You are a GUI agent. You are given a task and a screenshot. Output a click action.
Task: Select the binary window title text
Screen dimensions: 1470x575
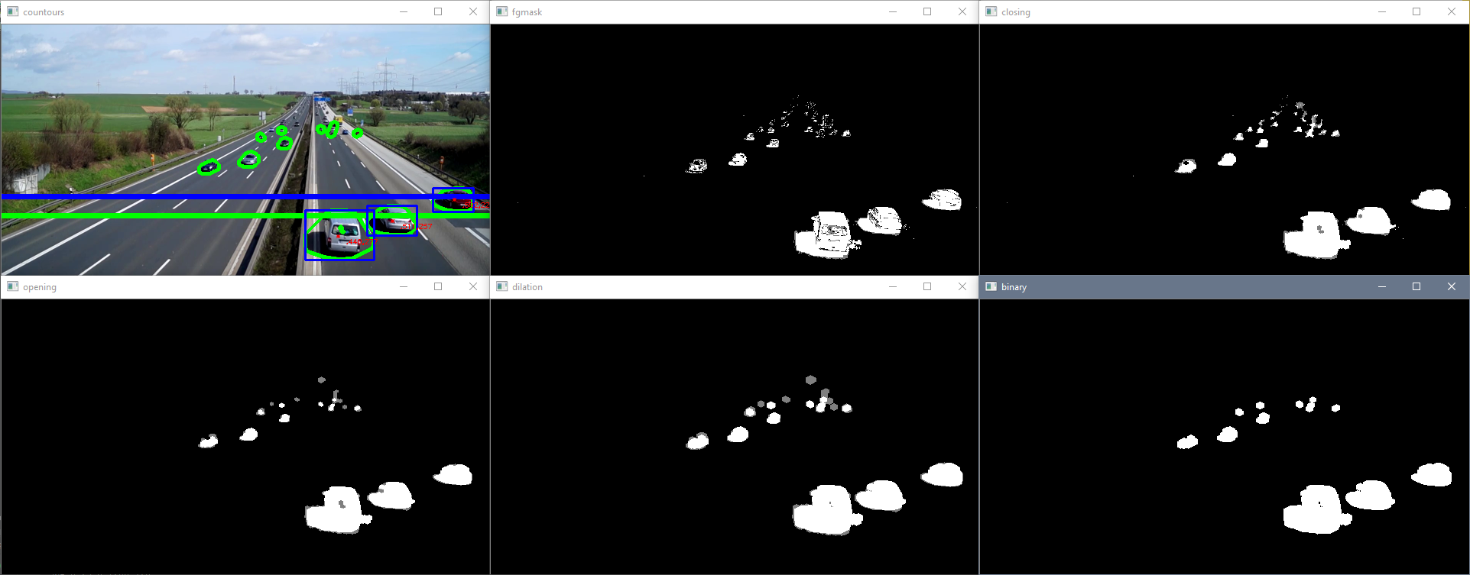1014,287
